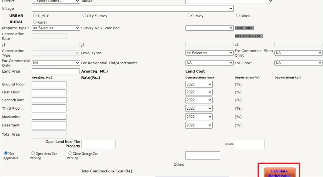This screenshot has width=323, height=177.
Task: Choose the City Survey radio option
Action: coord(84,15)
